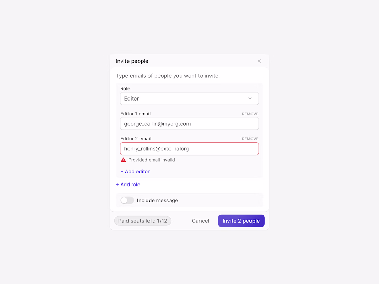The height and width of the screenshot is (284, 379).
Task: Click the Editor 1 email label
Action: (135, 114)
